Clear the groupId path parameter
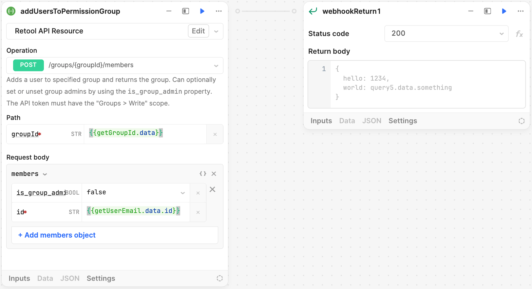 click(x=215, y=134)
